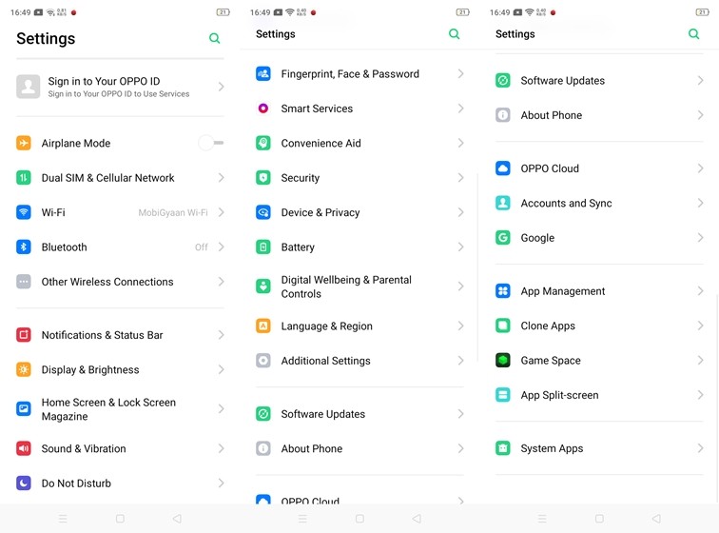Open Software Updates on the right screen

pos(599,80)
